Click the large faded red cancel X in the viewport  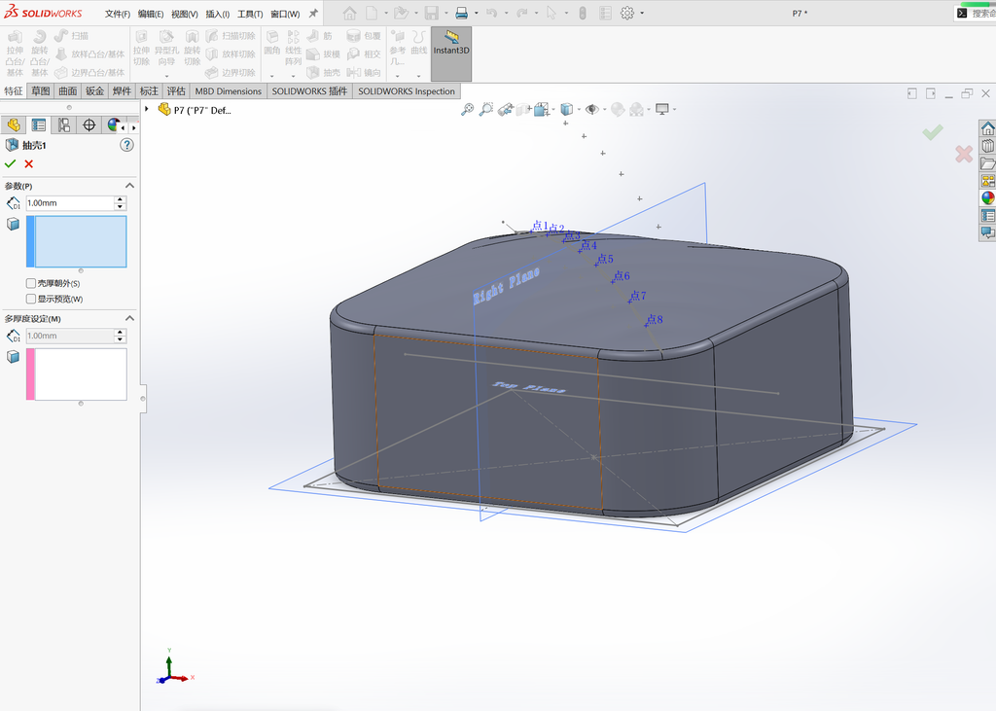[964, 154]
